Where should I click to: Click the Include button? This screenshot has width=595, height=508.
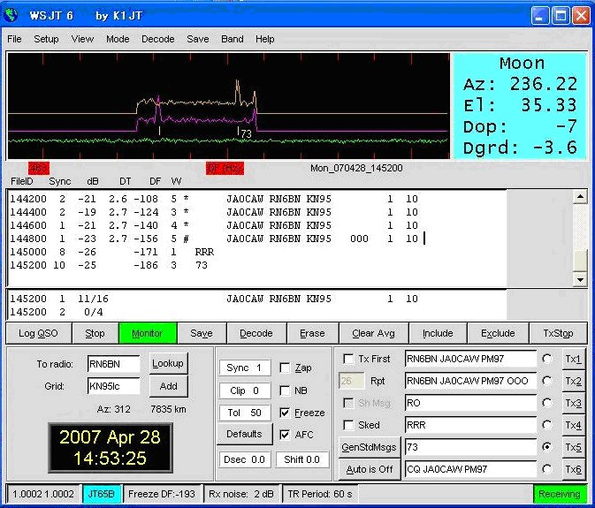438,333
